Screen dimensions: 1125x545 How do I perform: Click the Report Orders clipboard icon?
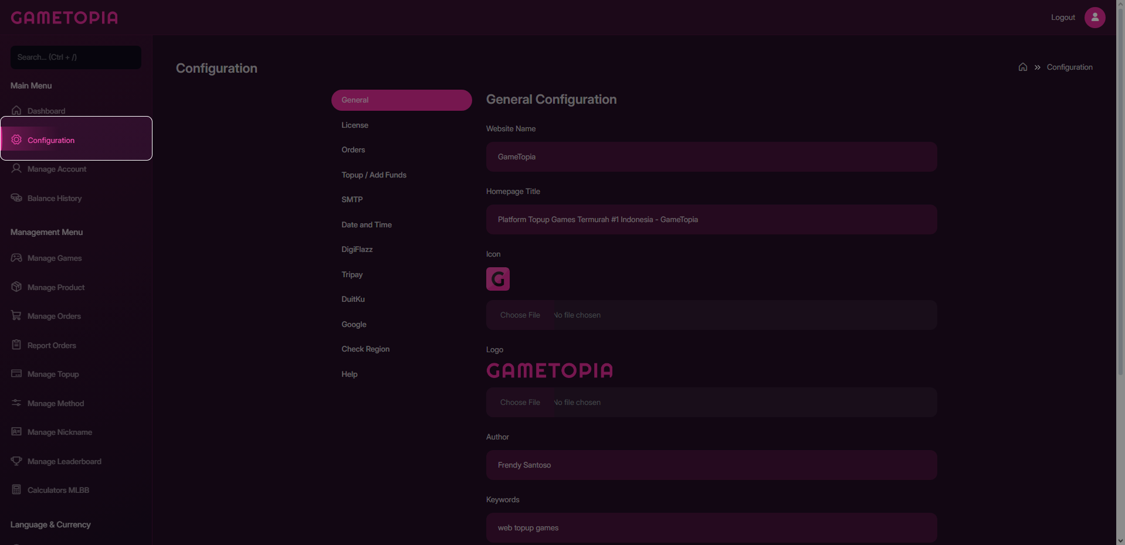click(x=16, y=345)
